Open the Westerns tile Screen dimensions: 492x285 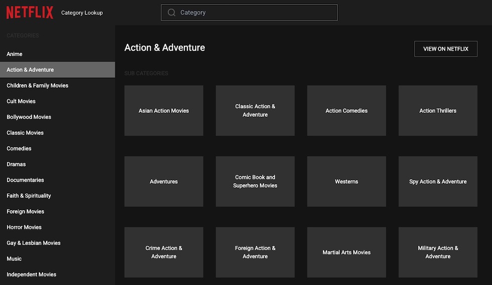[346, 182]
